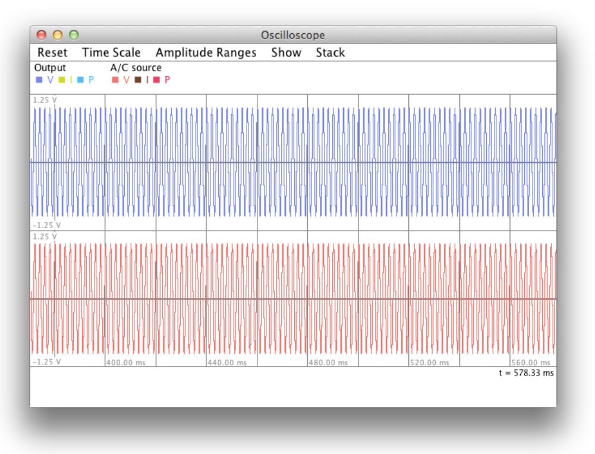Click the Output voltage blue swatch
This screenshot has height=454, width=595.
coord(39,80)
